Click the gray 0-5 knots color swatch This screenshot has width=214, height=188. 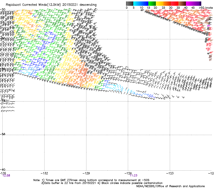(130, 3)
